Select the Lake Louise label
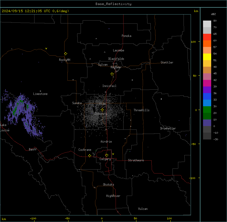The width and height of the screenshot is (227, 222). tap(5, 128)
